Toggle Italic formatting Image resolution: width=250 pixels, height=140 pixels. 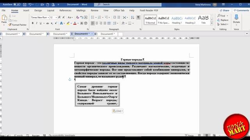click(36, 23)
